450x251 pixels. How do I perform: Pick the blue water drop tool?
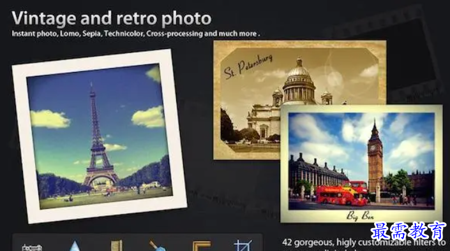click(75, 246)
